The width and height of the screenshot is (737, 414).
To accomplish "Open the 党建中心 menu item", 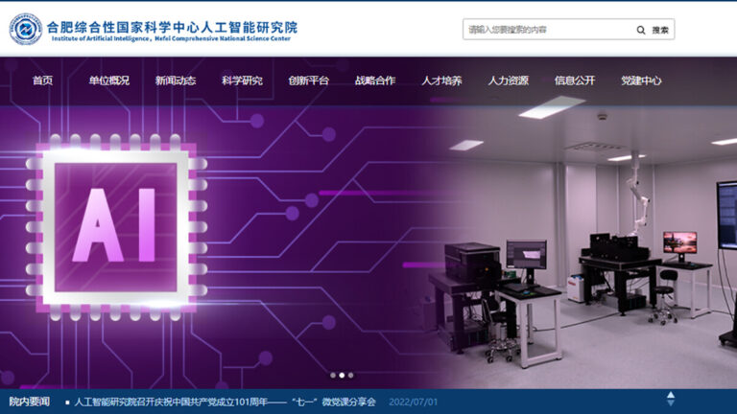I will tap(641, 80).
